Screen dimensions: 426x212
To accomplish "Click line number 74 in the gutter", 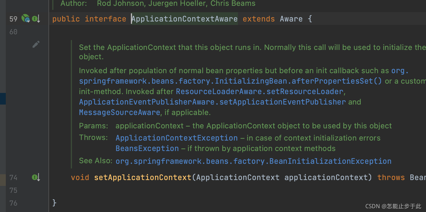I will pyautogui.click(x=14, y=177).
